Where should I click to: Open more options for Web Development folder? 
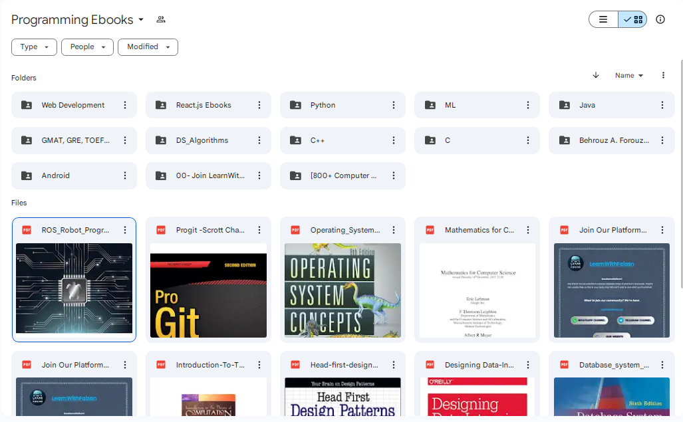coord(125,105)
